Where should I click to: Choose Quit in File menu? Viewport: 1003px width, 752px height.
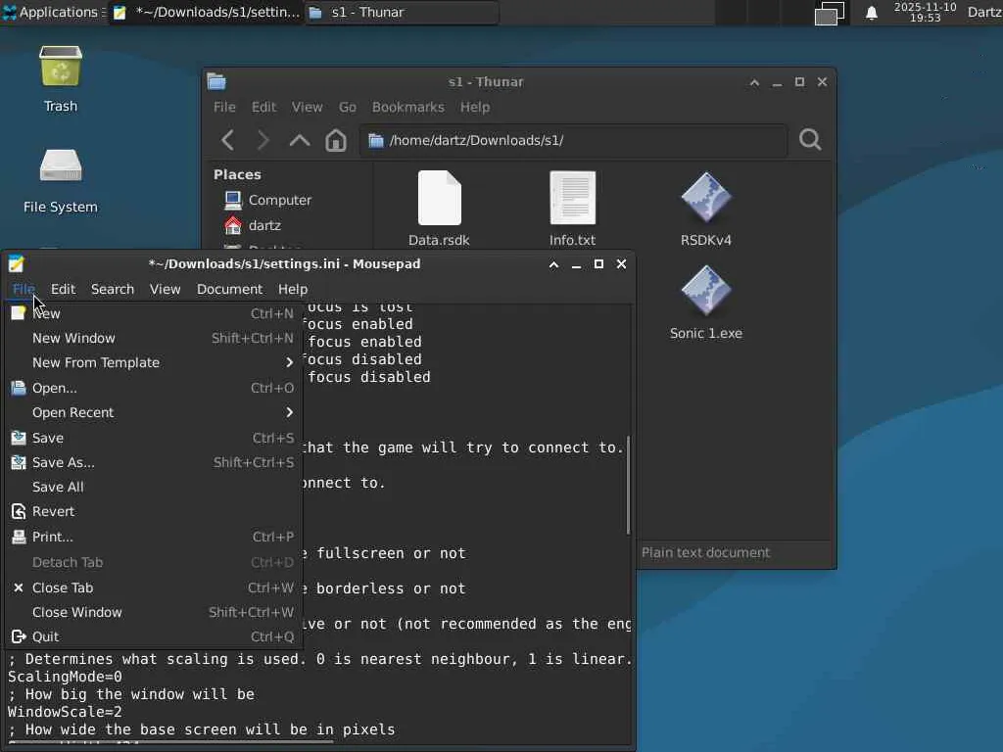153,636
